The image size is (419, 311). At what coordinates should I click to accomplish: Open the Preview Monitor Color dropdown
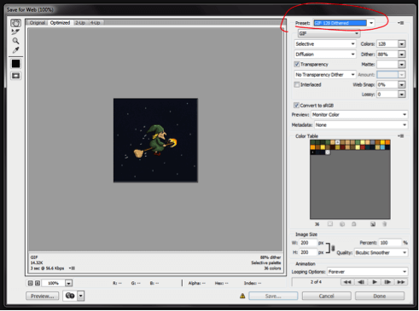point(359,115)
